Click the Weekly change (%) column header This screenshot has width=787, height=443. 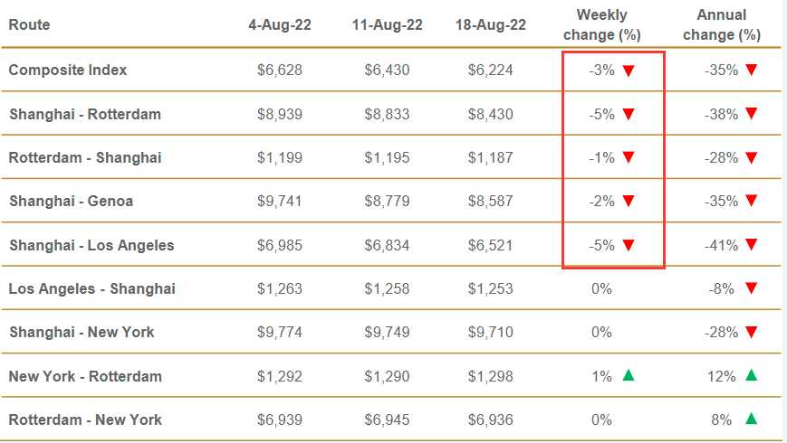pyautogui.click(x=601, y=25)
